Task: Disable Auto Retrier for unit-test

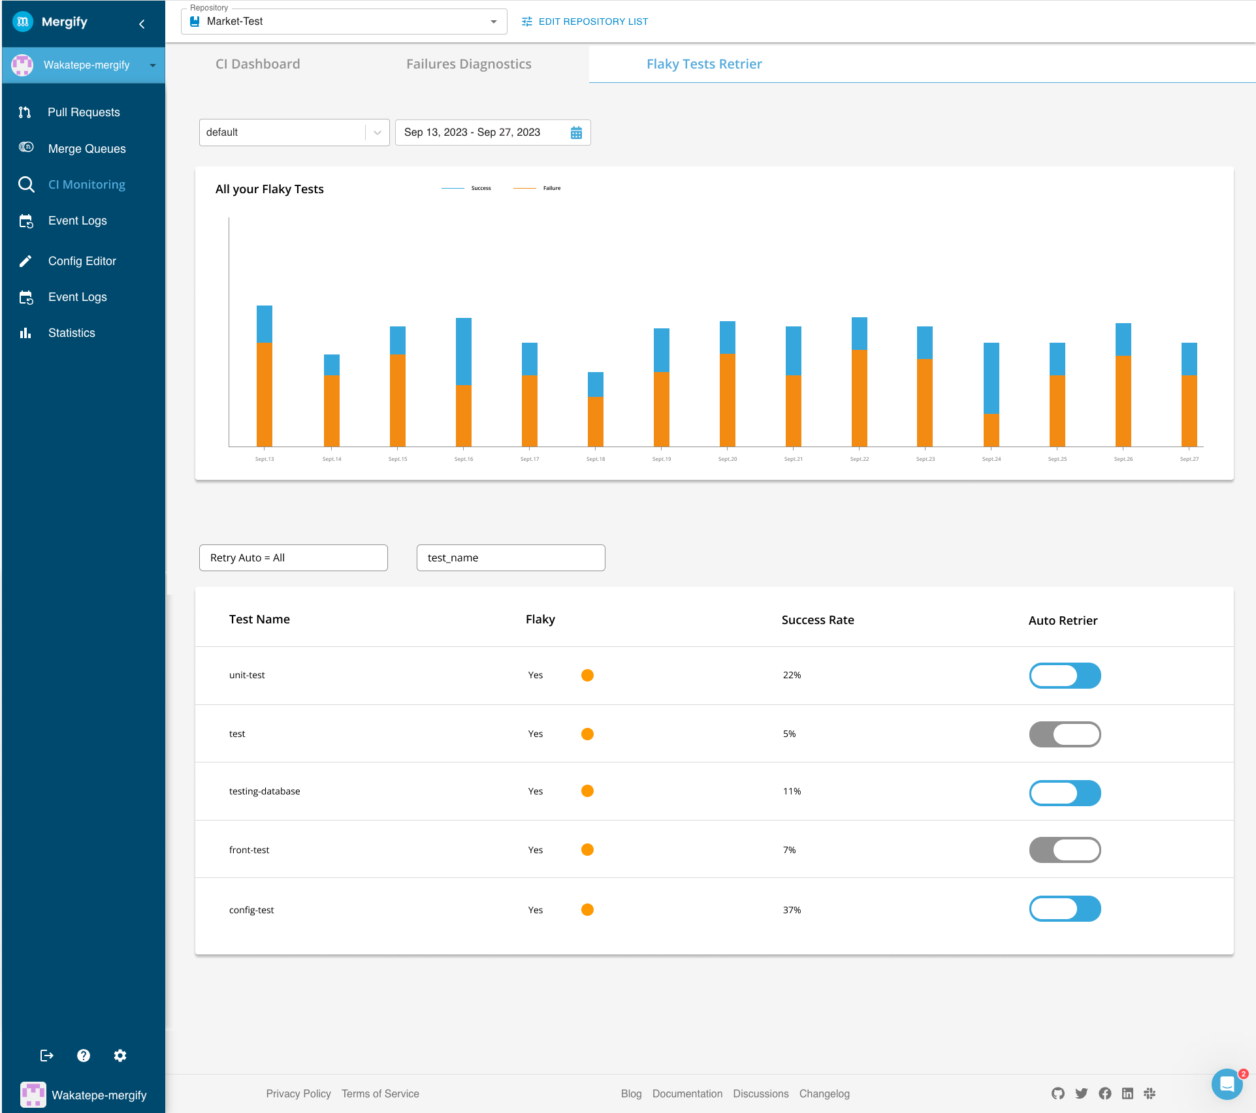Action: [1065, 676]
